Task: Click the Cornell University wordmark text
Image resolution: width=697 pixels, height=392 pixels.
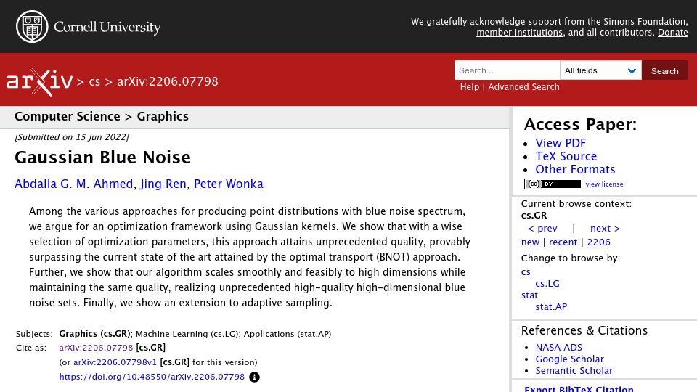Action: point(107,27)
